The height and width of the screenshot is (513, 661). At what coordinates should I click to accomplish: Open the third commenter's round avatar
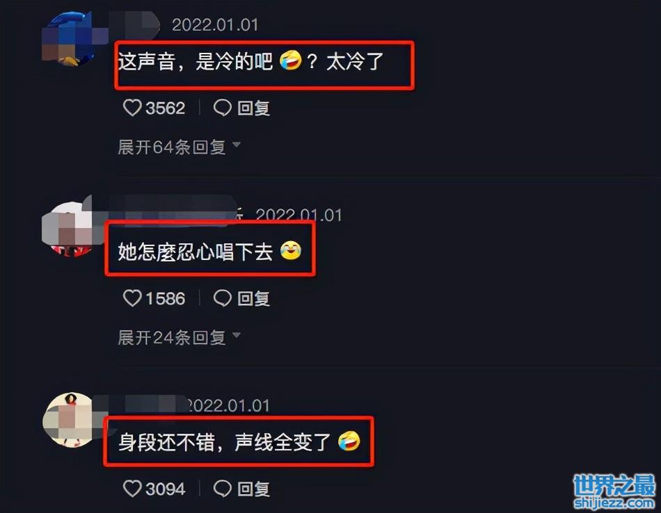[67, 419]
